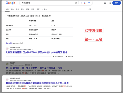Open the 關於精選摘要 link
Viewport: 123px width, 93px height.
59,57
